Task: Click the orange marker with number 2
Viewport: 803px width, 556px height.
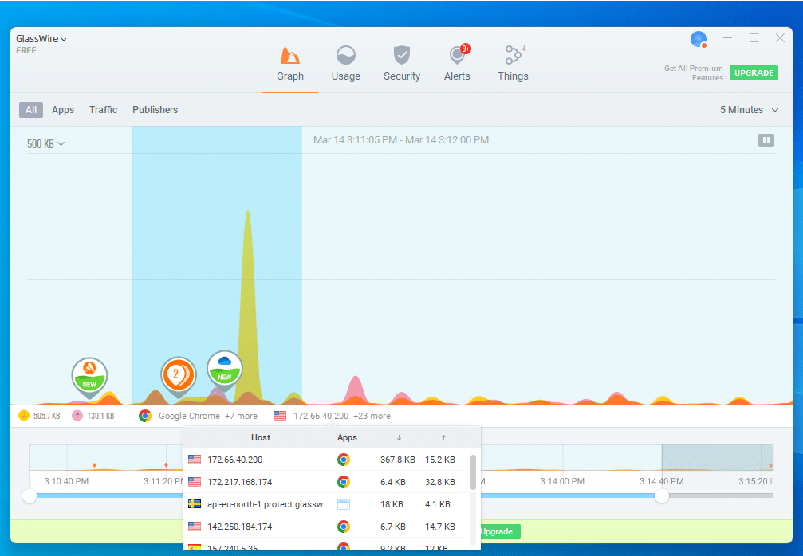Action: click(178, 377)
